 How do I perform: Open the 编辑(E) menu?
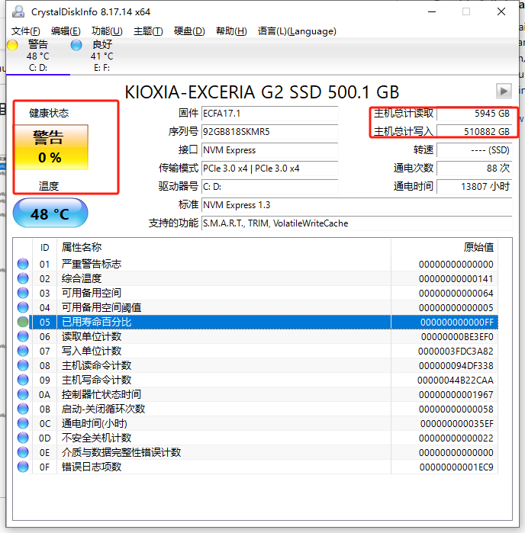pos(66,31)
